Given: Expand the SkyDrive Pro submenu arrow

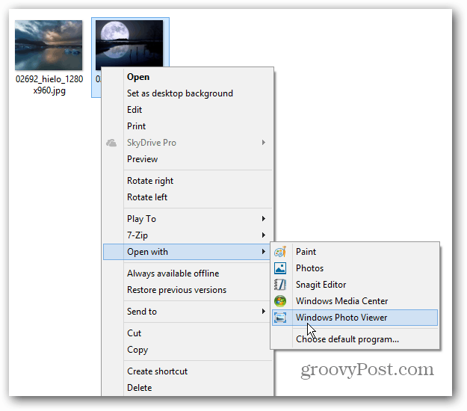Looking at the screenshot, I should coord(263,143).
